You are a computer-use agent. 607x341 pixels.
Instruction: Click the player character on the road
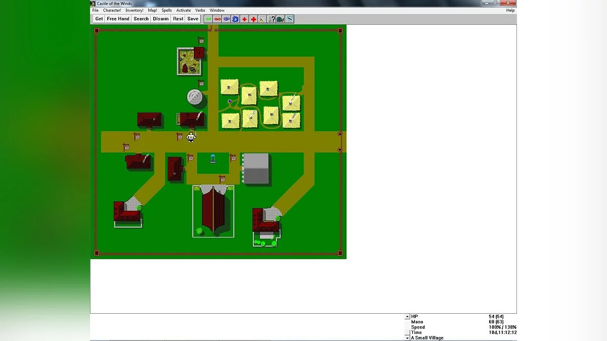pyautogui.click(x=191, y=137)
